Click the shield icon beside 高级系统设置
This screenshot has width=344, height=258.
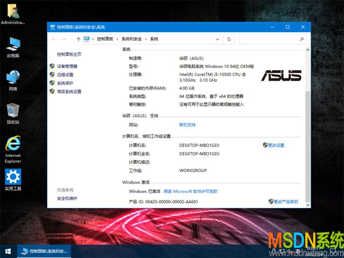[x=52, y=91]
